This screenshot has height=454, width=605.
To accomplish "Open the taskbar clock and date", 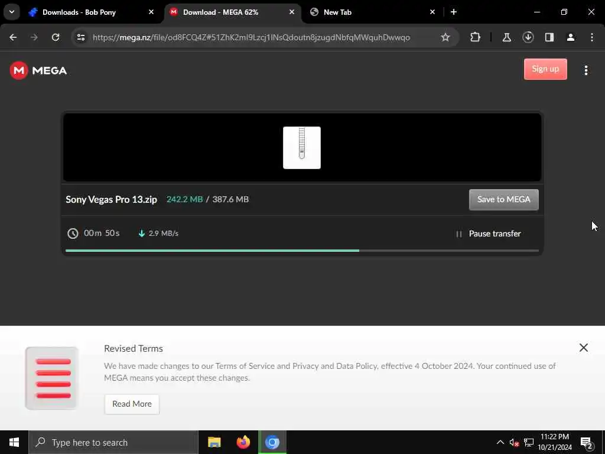I will (x=555, y=442).
